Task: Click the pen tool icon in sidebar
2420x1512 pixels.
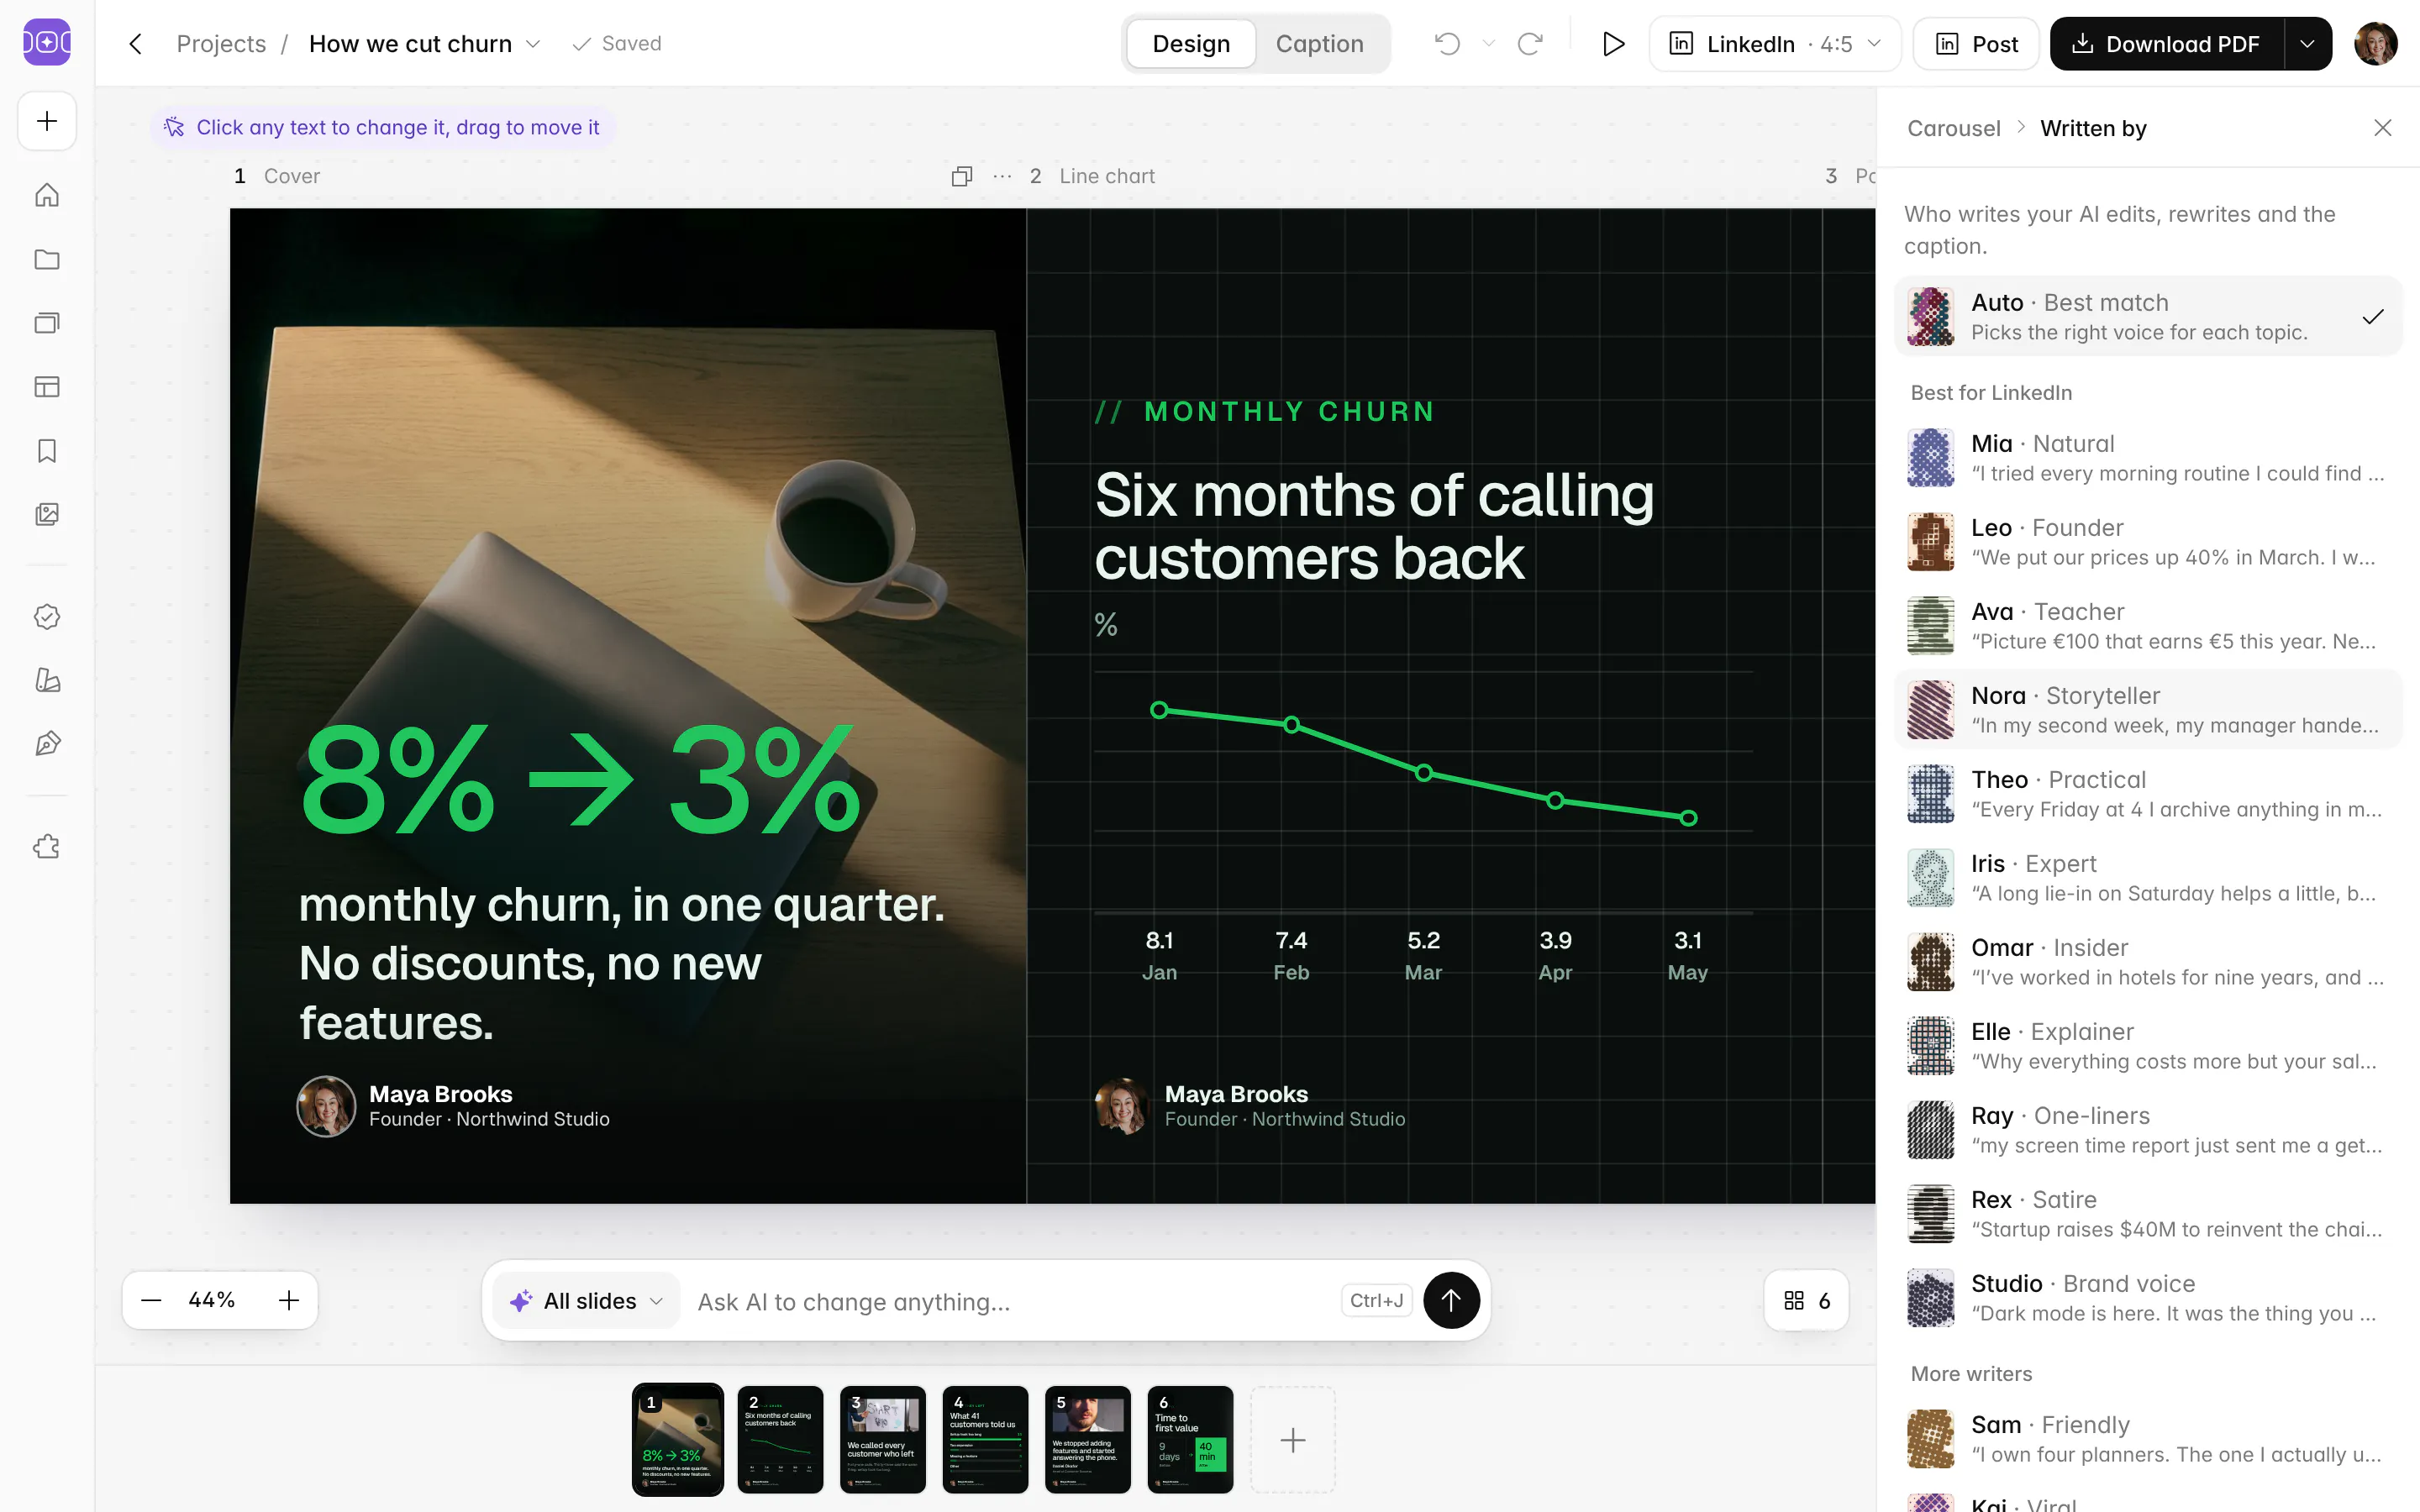Action: coord(47,744)
